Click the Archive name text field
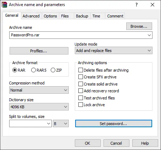Viewport: 161px width, 150px height. (81, 35)
